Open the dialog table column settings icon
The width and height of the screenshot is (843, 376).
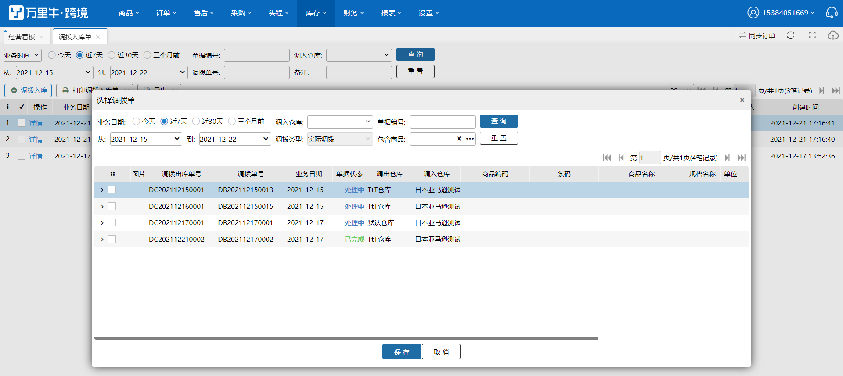(x=112, y=174)
